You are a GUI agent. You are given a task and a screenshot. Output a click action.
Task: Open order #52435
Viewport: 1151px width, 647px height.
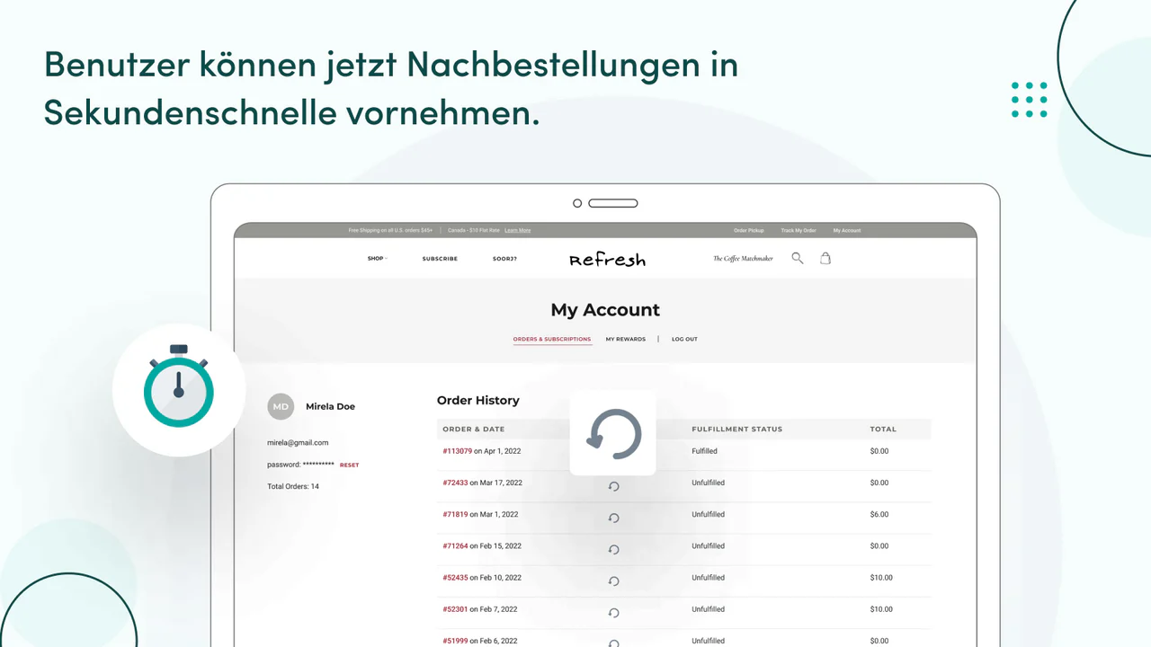pyautogui.click(x=455, y=577)
